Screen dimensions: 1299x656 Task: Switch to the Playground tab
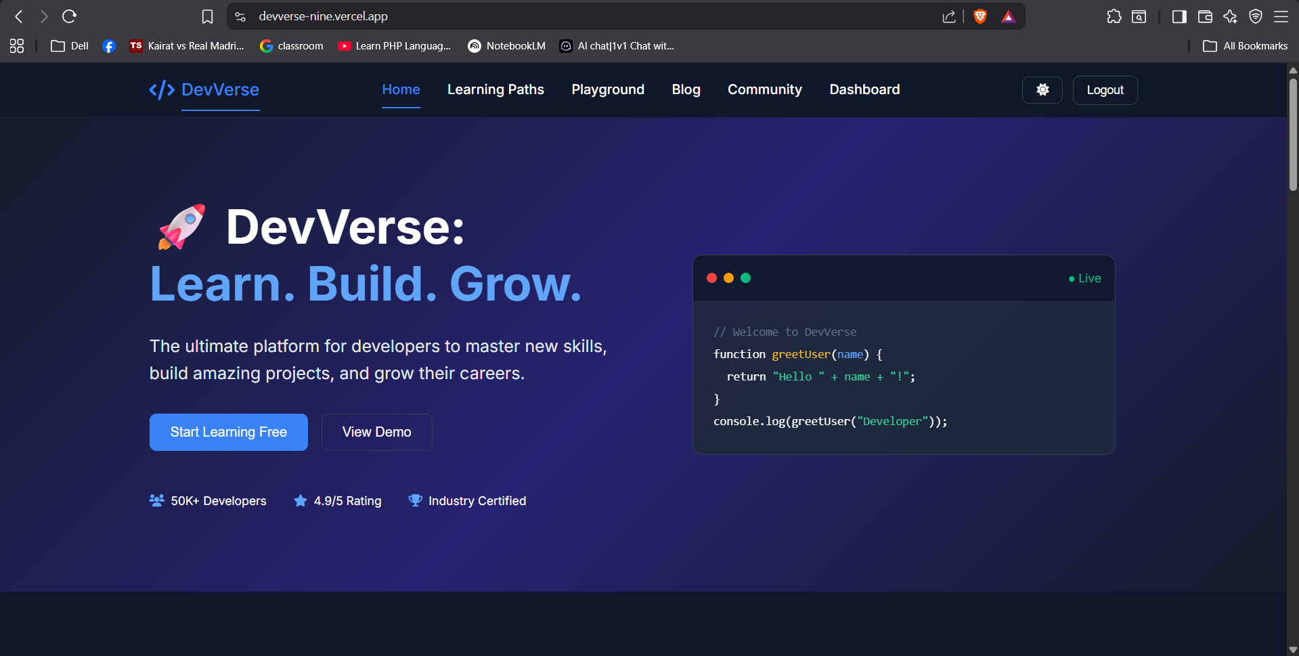(607, 89)
